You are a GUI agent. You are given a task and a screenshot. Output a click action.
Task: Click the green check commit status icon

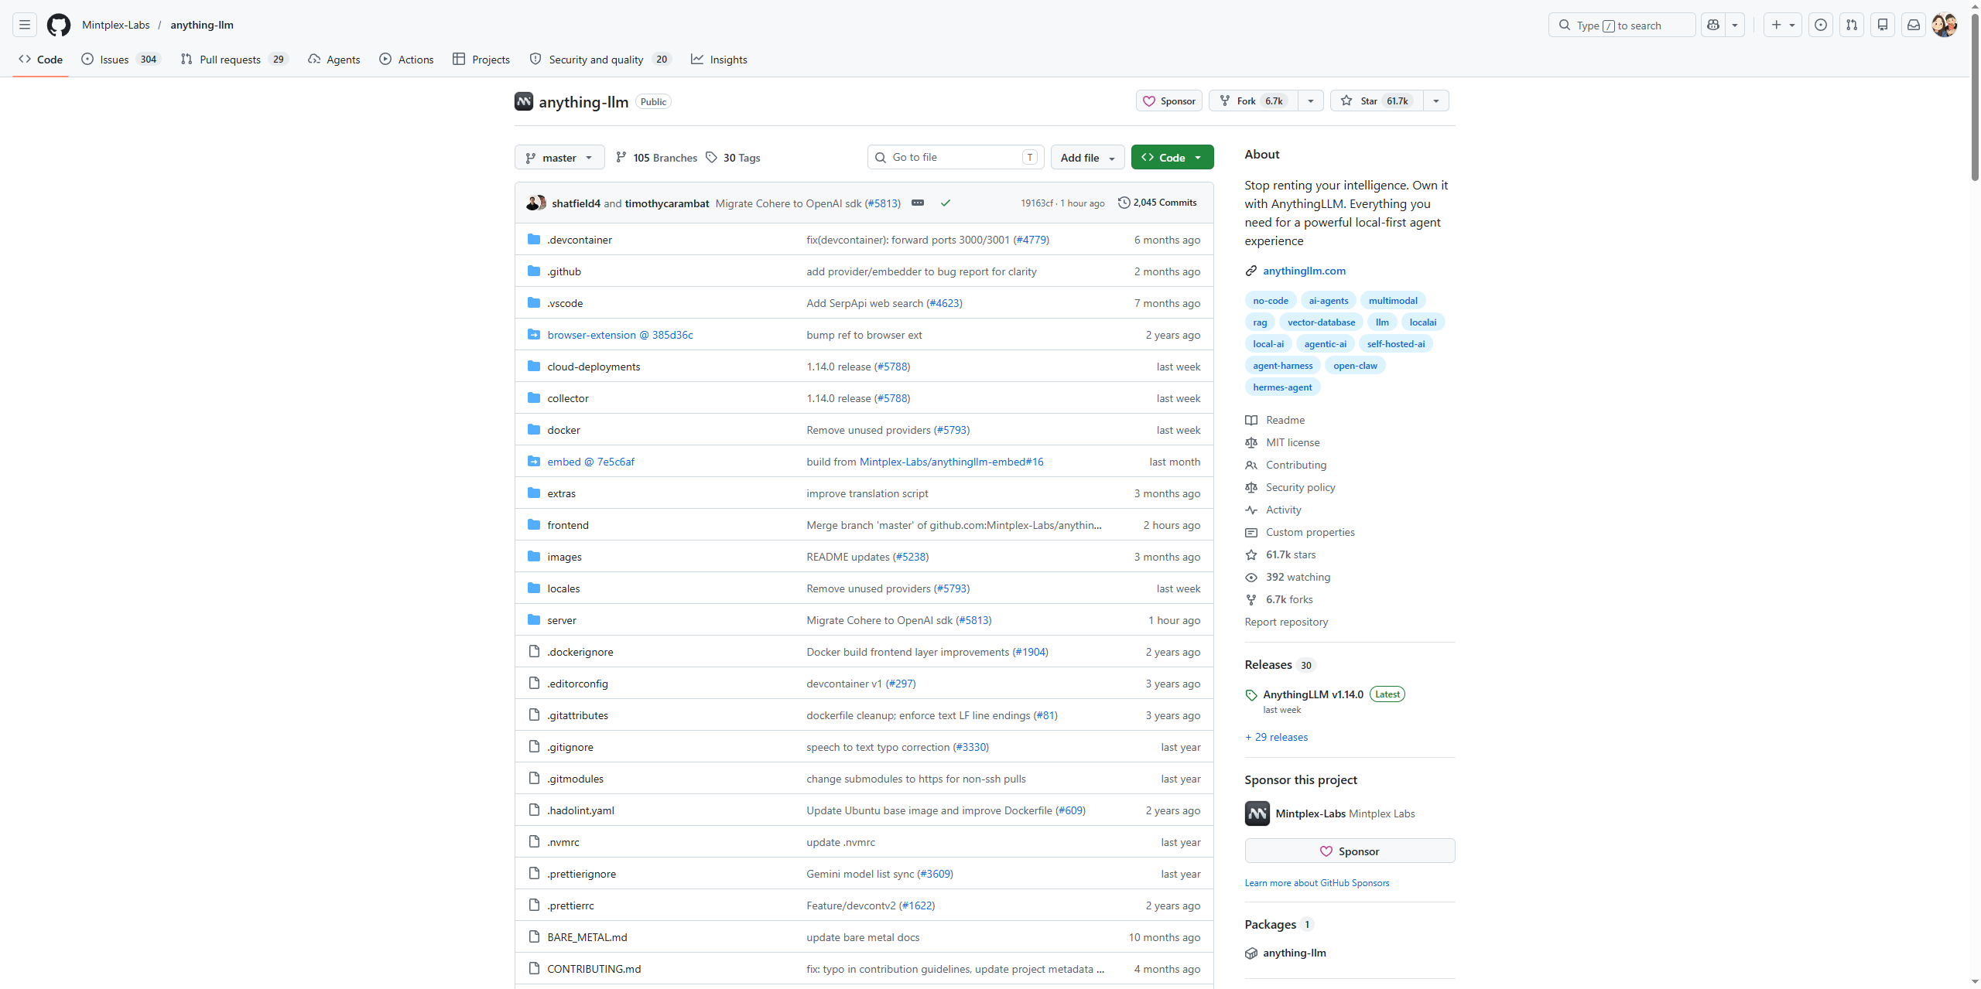(946, 203)
